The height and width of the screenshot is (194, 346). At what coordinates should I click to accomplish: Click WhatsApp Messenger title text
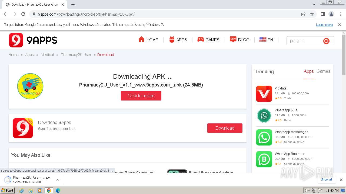click(x=291, y=132)
